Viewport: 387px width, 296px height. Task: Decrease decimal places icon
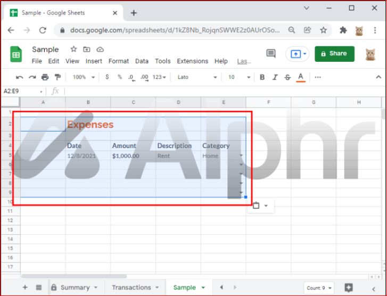coord(131,78)
